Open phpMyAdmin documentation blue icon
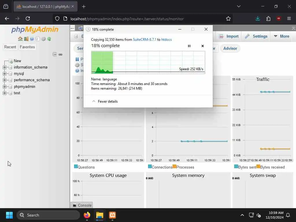The image size is (296, 222). coord(32,39)
